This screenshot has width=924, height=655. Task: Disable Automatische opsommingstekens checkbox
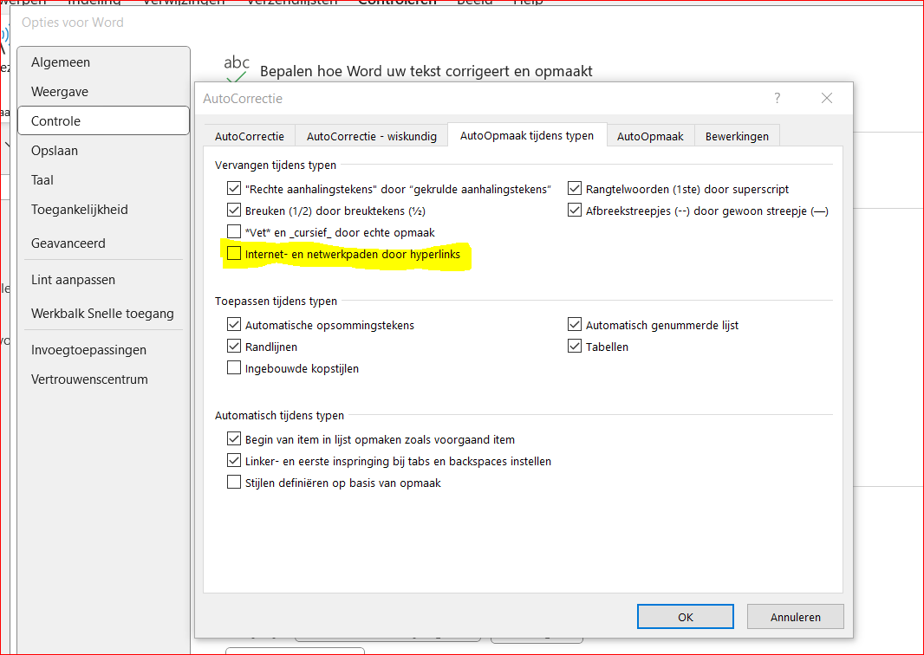pos(234,325)
